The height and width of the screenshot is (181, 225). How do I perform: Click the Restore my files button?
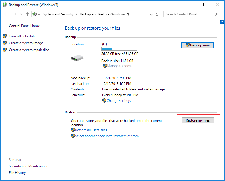(x=198, y=120)
